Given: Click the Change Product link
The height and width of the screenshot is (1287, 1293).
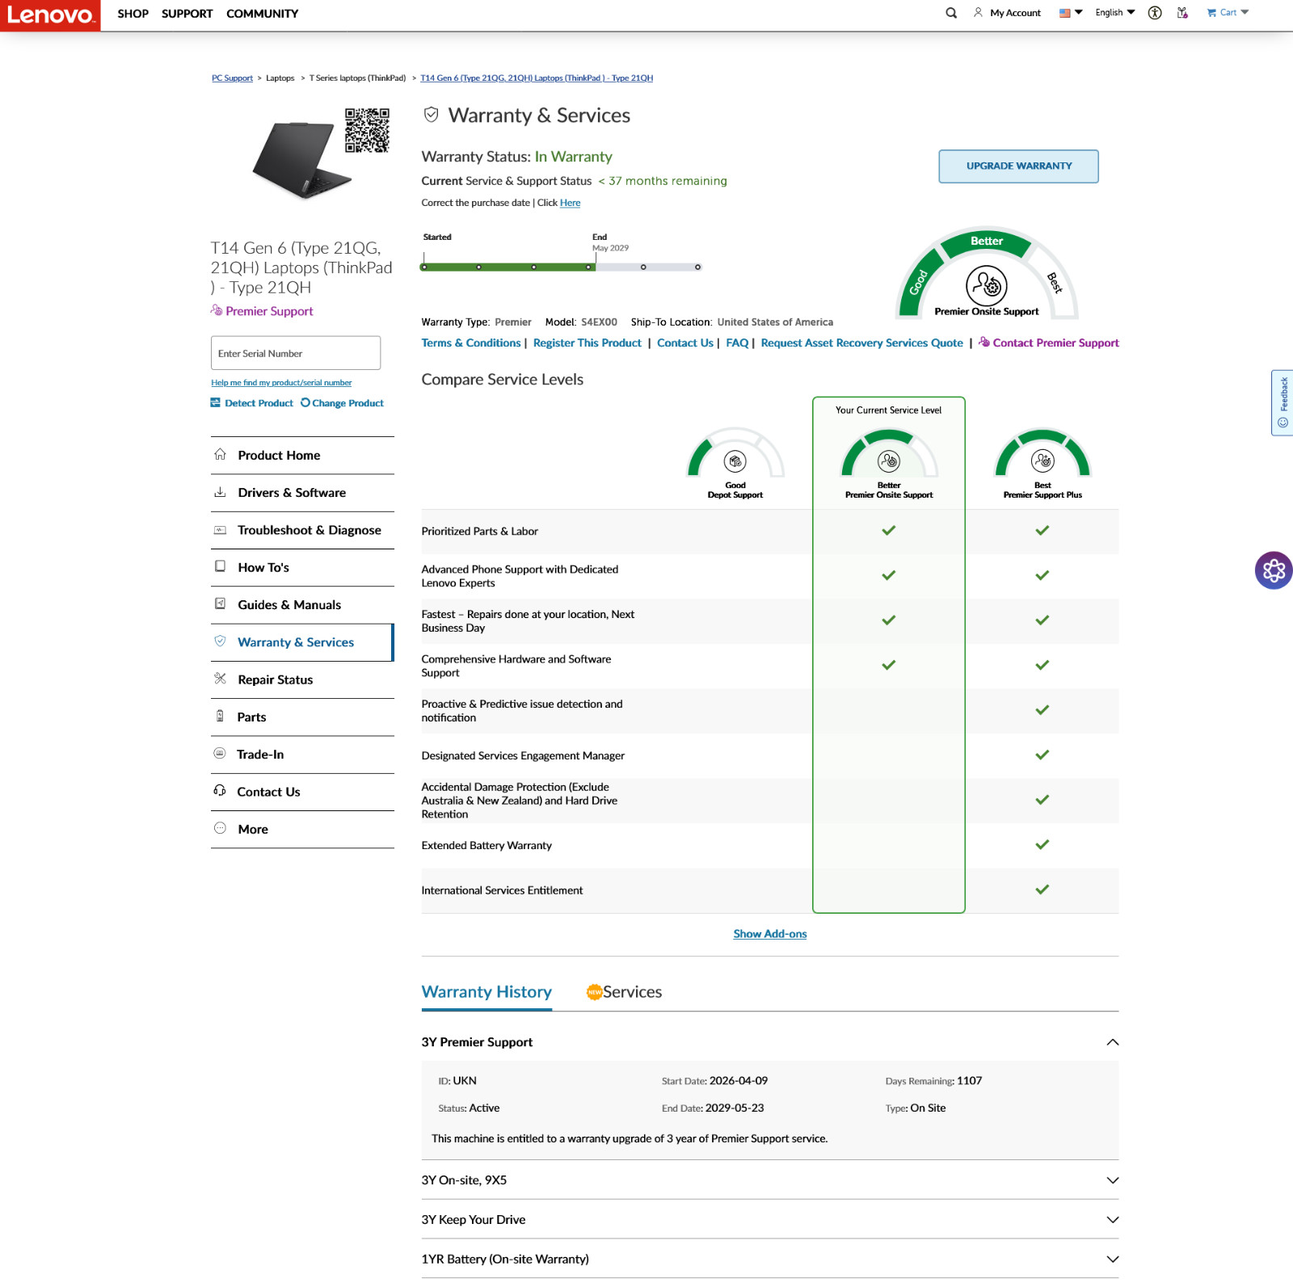Looking at the screenshot, I should coord(342,403).
